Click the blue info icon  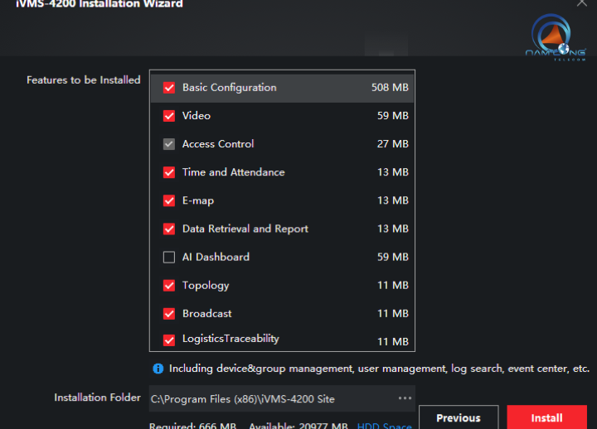tap(158, 369)
